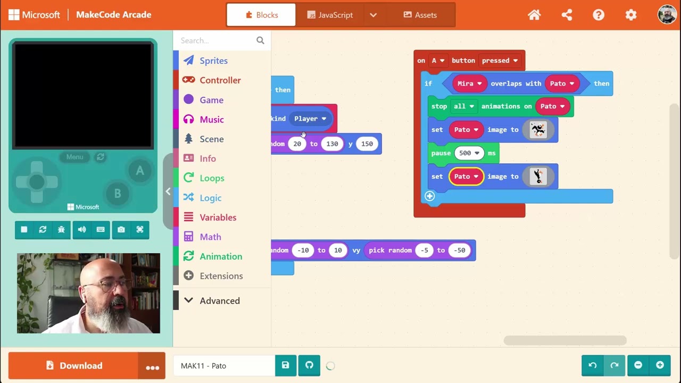
Task: Save the project with disk icon
Action: click(x=285, y=365)
